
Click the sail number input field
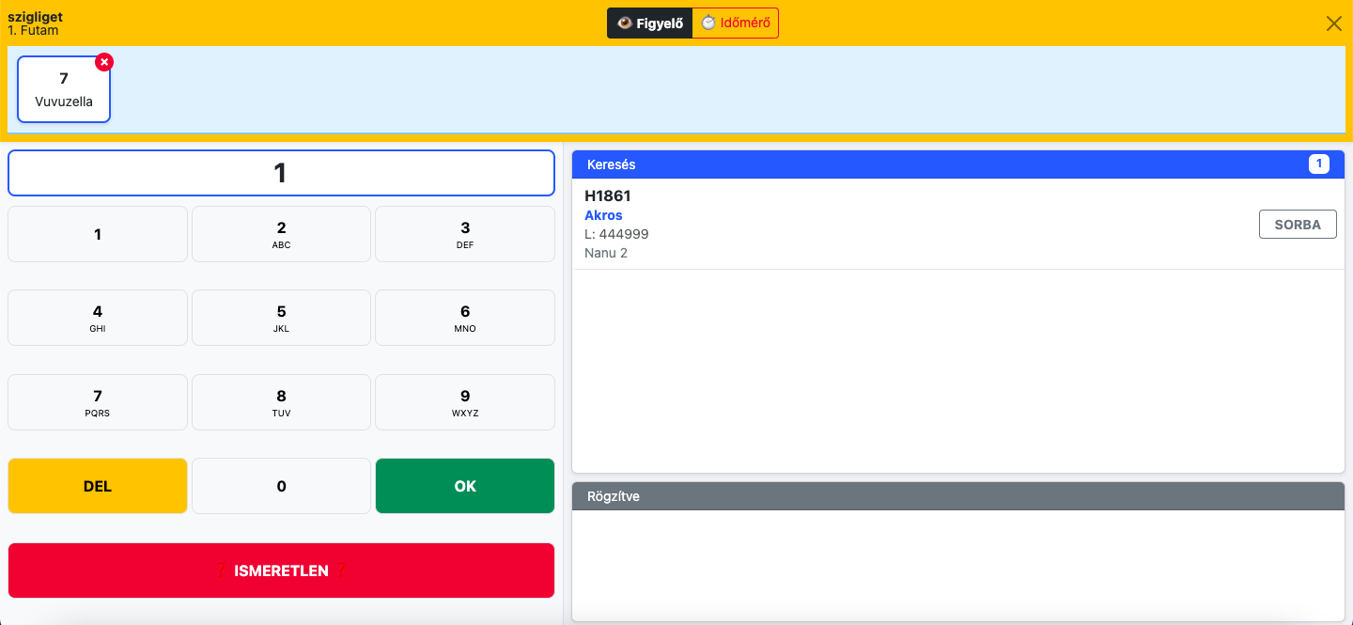pyautogui.click(x=281, y=173)
